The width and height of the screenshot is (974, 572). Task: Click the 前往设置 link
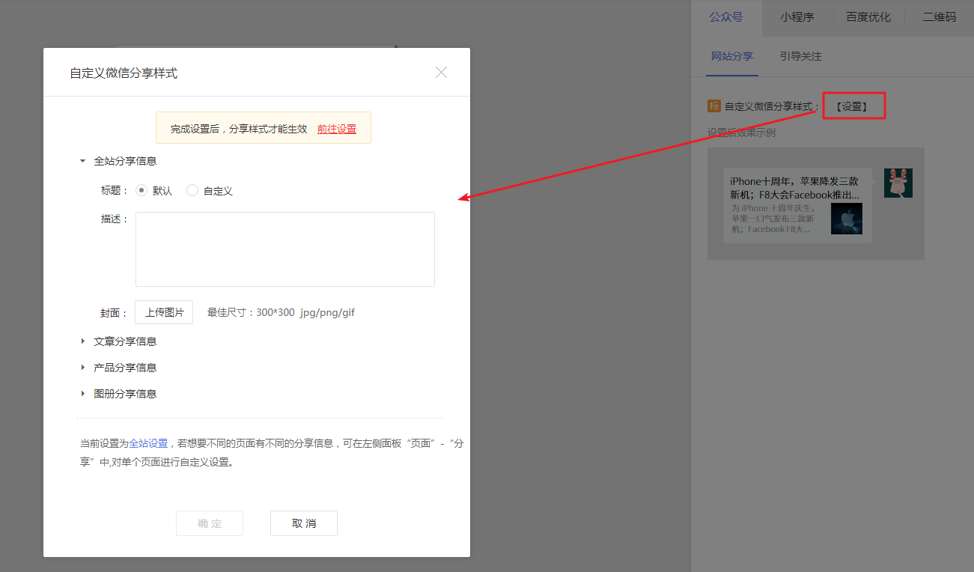click(337, 129)
